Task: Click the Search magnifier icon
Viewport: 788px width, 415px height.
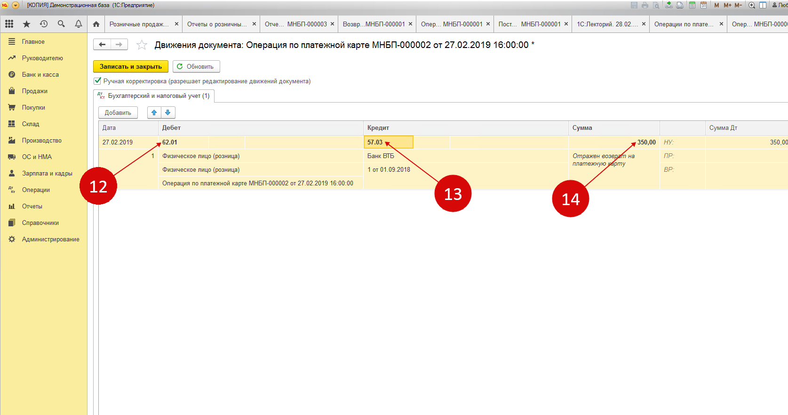Action: (x=61, y=24)
